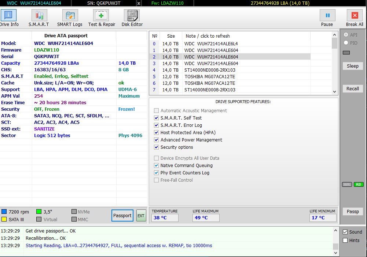Click the Frozen! security status
This screenshot has width=367, height=257.
[126, 109]
